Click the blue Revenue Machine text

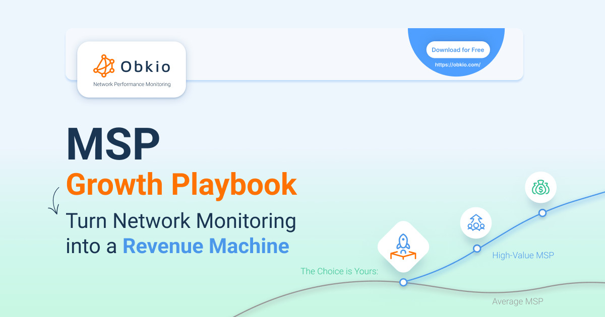point(206,246)
